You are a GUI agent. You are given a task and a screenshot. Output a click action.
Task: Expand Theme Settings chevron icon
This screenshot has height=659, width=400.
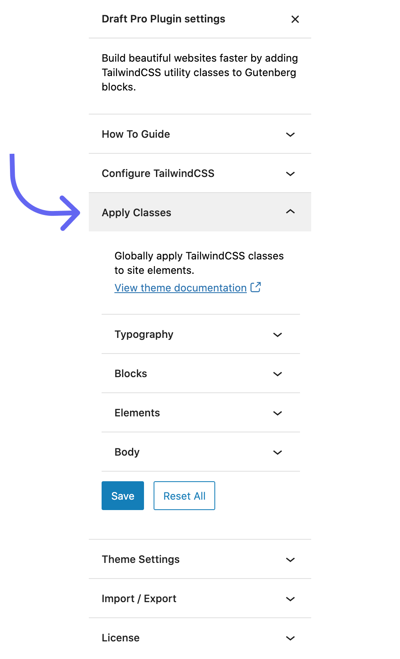click(x=290, y=560)
